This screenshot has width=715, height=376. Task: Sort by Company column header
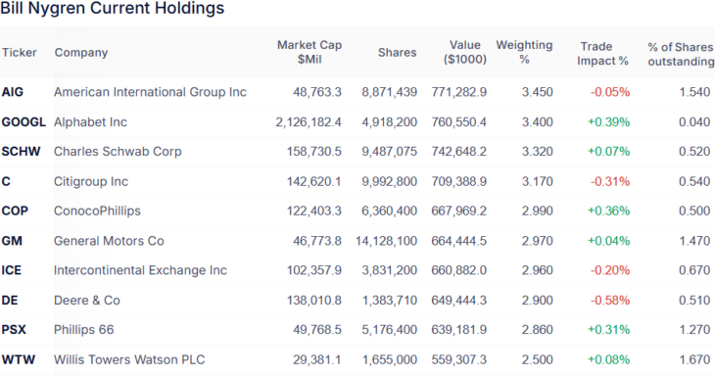[81, 53]
